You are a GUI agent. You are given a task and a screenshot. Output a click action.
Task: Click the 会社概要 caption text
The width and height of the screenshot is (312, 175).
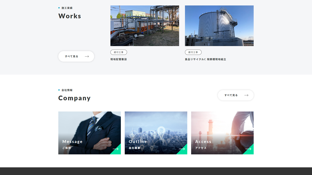(x=134, y=148)
